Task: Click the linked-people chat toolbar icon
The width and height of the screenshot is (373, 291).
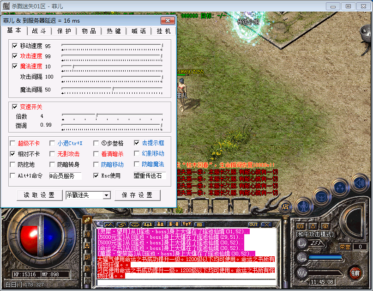Action: click(174, 224)
